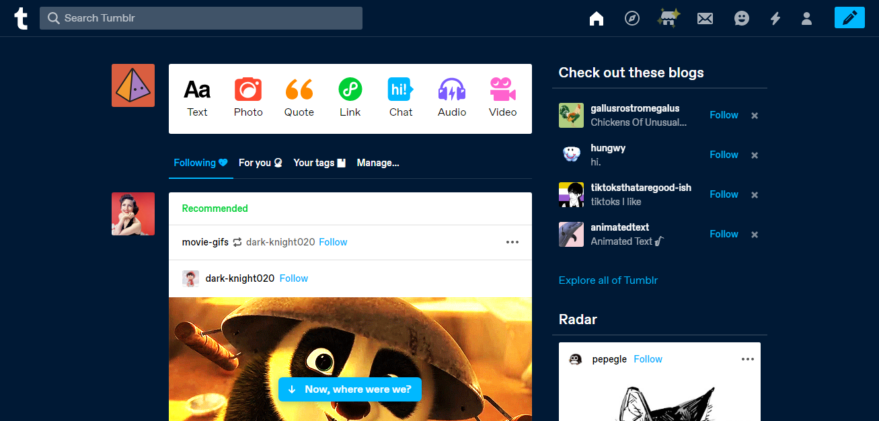Click the blue pencil compose button
This screenshot has width=879, height=421.
click(849, 17)
